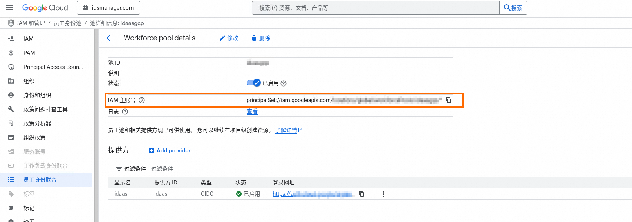This screenshot has height=222, width=632.
Task: Go to the 员工身份池 breadcrumb
Action: point(67,23)
